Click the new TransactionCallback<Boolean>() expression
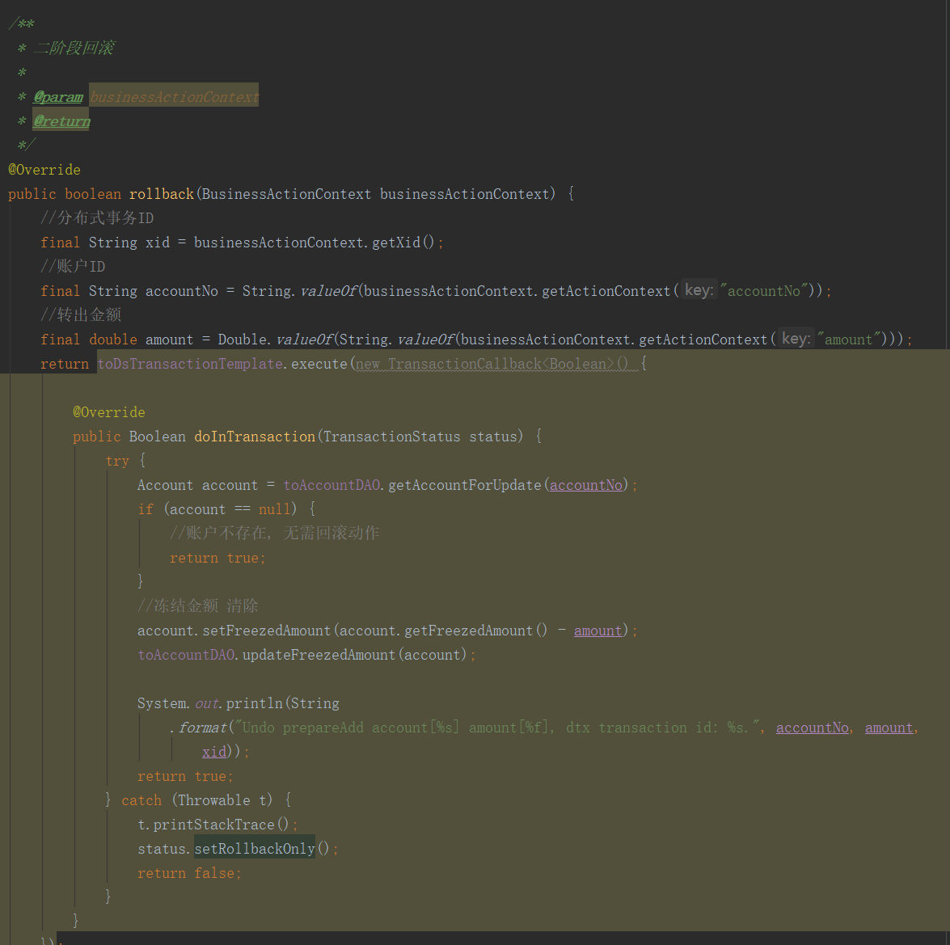This screenshot has width=950, height=945. point(492,364)
